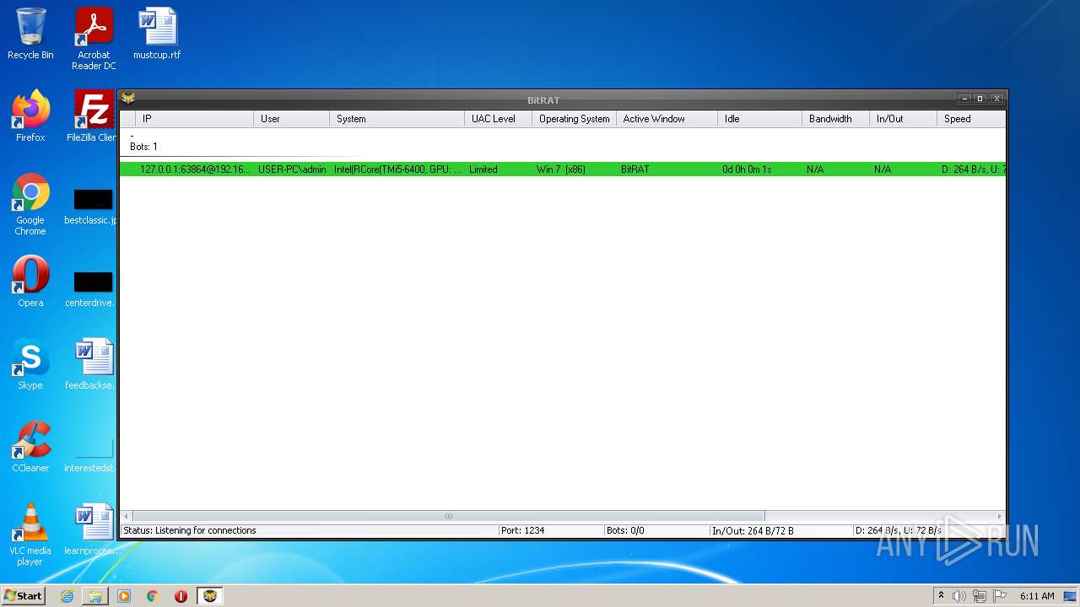Sort by the System column header
This screenshot has height=607, width=1080.
[397, 119]
